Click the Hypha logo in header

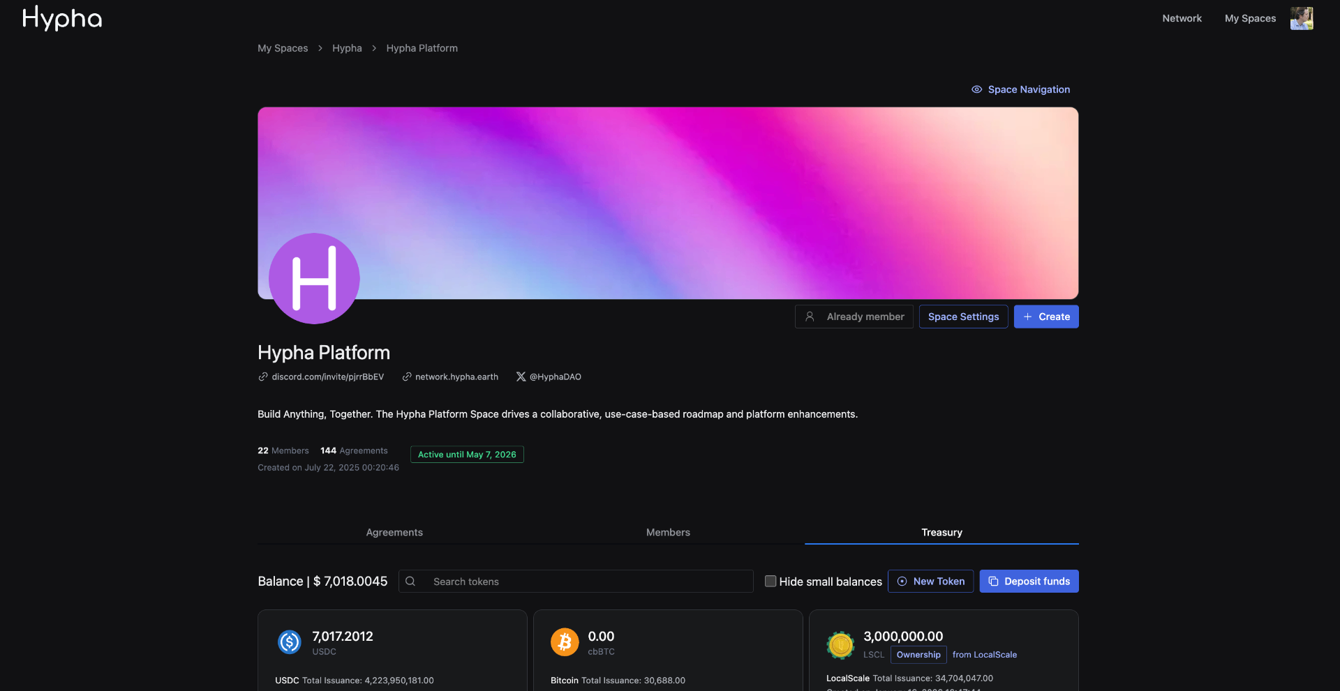(62, 19)
